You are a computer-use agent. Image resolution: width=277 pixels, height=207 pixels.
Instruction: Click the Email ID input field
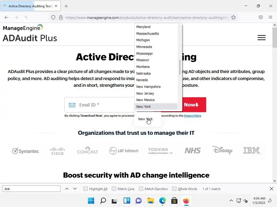[x=100, y=105]
